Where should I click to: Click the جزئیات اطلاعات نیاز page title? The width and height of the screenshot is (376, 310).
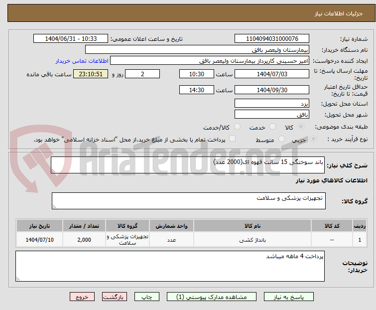[x=339, y=13]
